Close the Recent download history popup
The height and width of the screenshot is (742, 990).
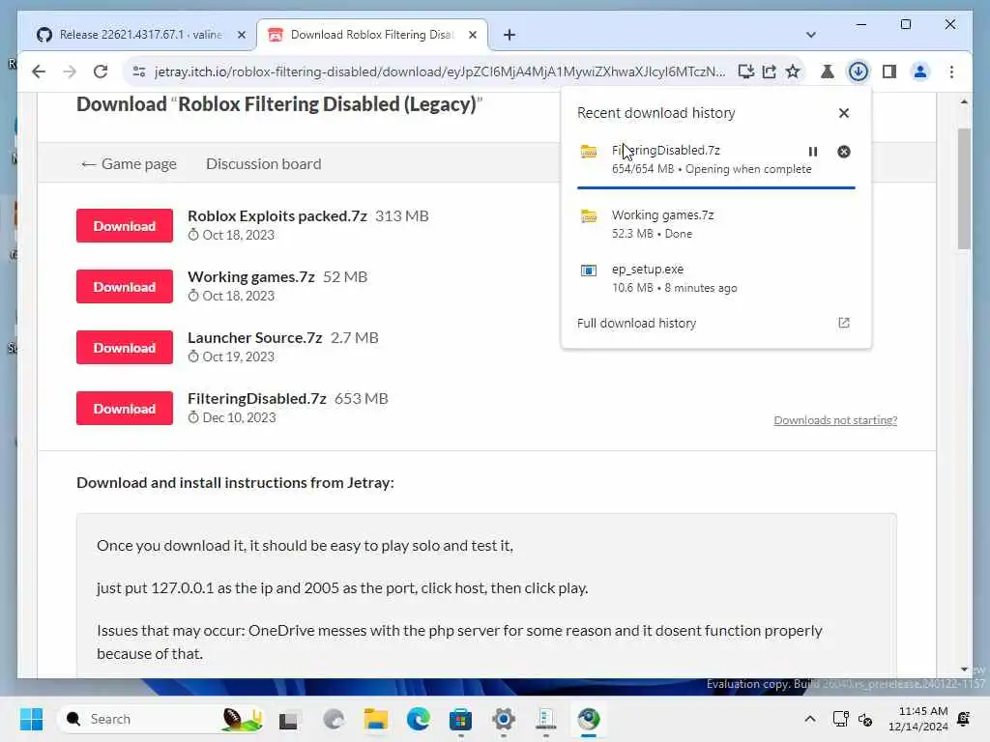843,113
